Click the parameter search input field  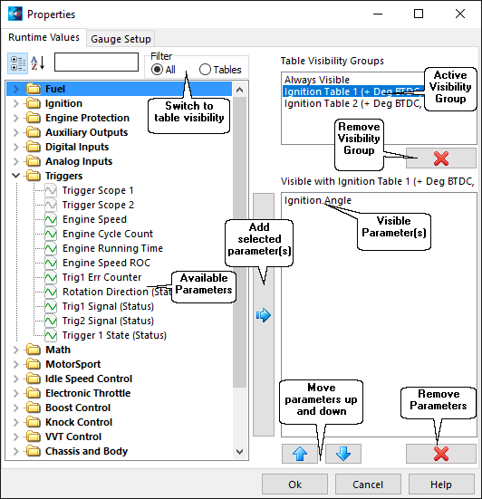pyautogui.click(x=96, y=62)
